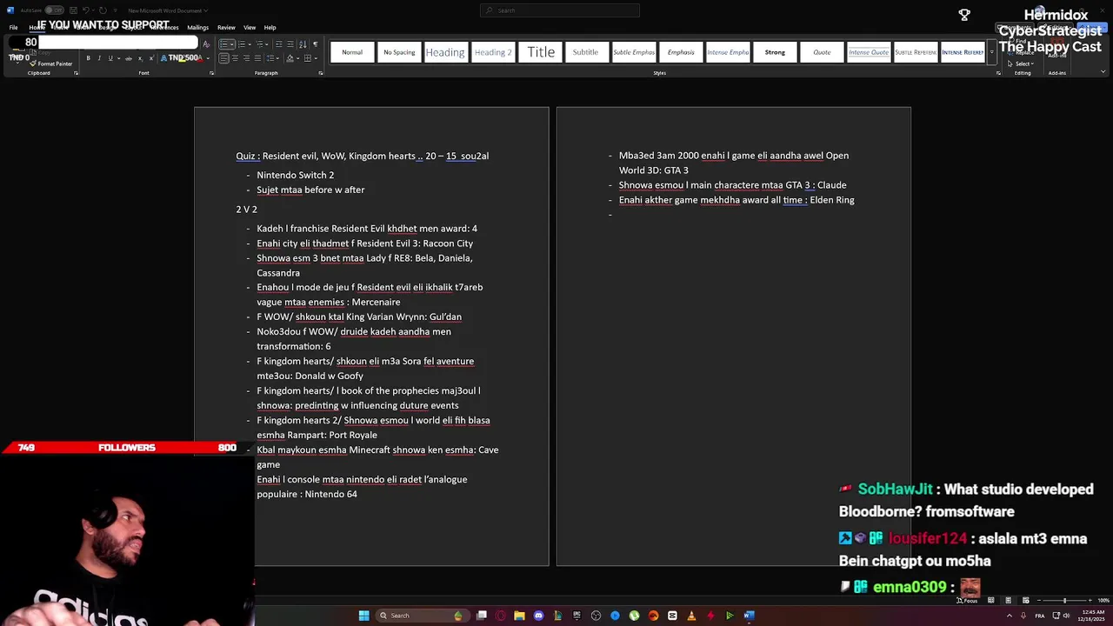The width and height of the screenshot is (1113, 626).
Task: Apply the Title style
Action: [x=541, y=52]
